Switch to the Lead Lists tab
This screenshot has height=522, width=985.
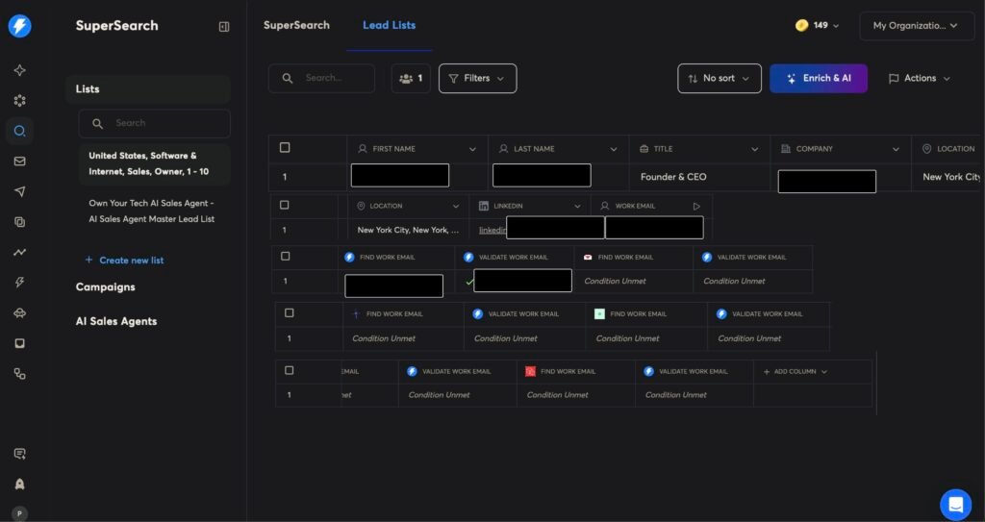click(389, 25)
